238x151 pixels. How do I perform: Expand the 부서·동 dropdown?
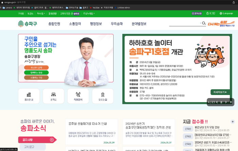pyautogui.click(x=41, y=14)
